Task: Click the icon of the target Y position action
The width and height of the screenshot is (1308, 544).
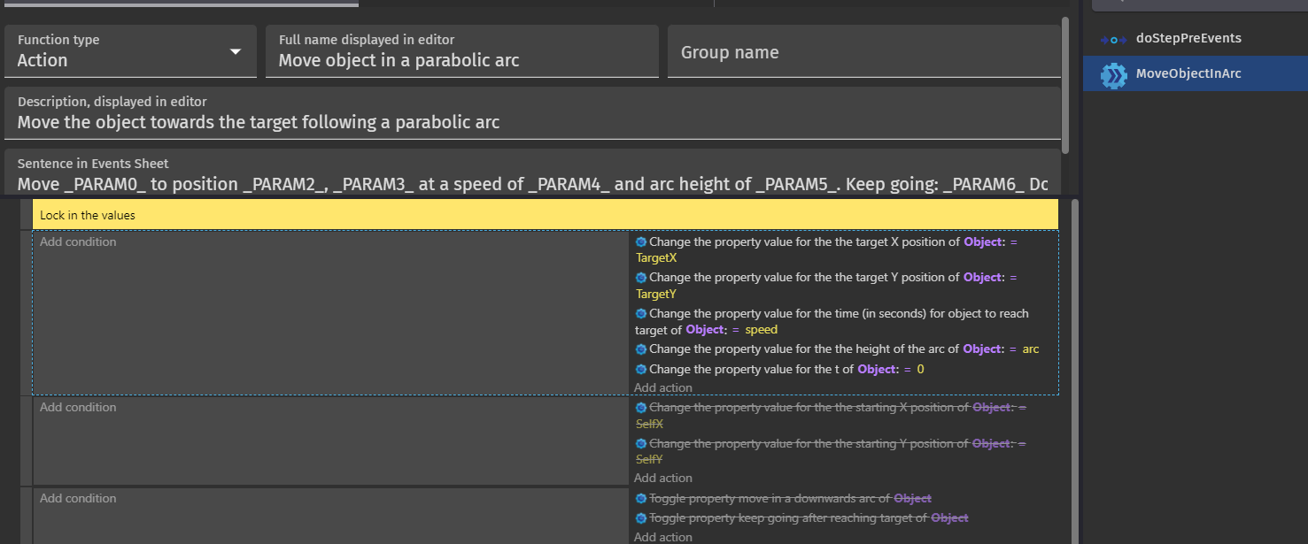Action: tap(641, 278)
